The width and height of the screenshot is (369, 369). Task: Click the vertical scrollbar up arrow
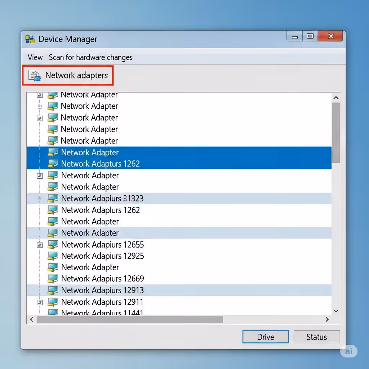coord(336,98)
